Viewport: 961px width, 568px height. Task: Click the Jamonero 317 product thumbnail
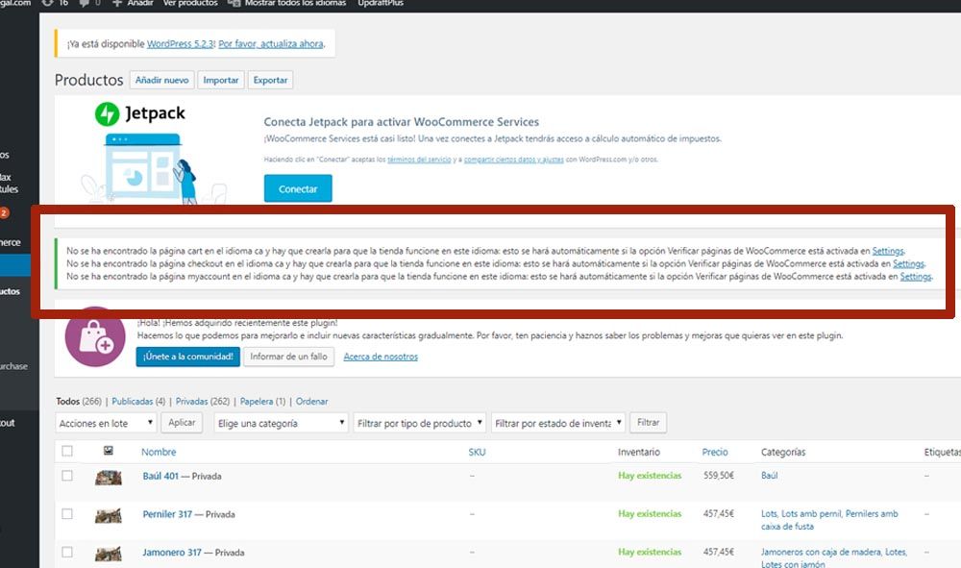(x=109, y=554)
